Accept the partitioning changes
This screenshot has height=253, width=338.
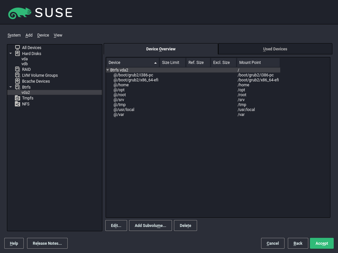[321, 243]
